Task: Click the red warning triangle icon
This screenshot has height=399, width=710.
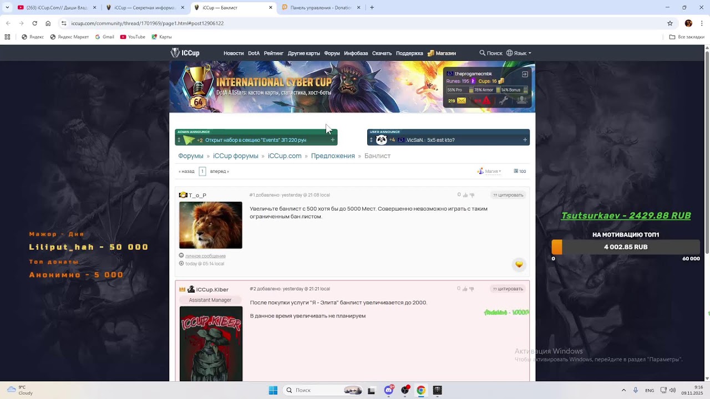Action: pyautogui.click(x=486, y=101)
